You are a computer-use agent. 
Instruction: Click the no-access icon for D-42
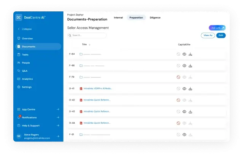coord(178,100)
